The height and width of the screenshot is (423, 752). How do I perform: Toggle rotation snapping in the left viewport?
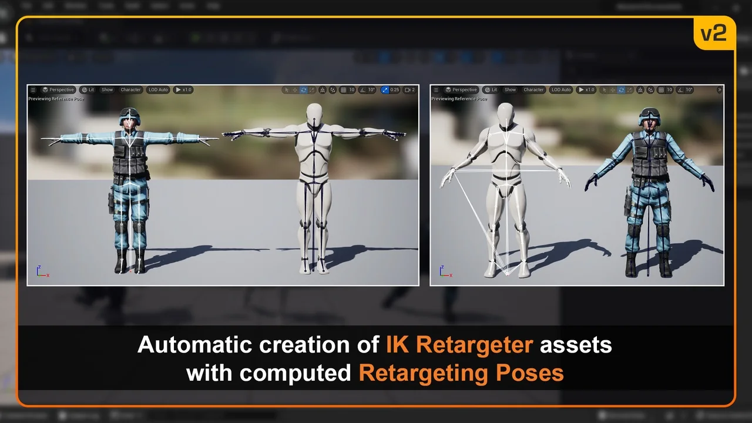pyautogui.click(x=363, y=90)
